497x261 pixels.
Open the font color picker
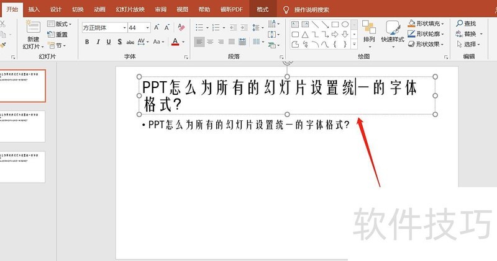(x=183, y=42)
